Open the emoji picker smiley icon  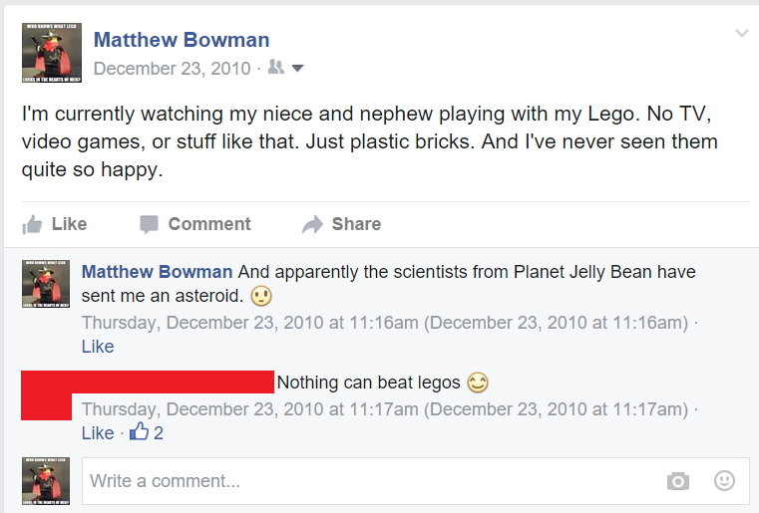pos(725,481)
